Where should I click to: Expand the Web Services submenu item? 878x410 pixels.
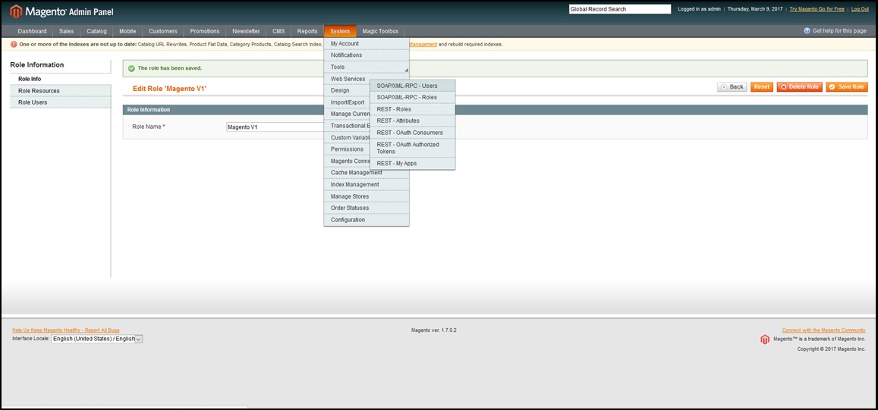pyautogui.click(x=348, y=79)
